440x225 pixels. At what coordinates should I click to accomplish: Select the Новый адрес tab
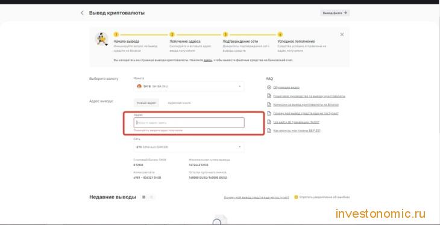pos(146,103)
